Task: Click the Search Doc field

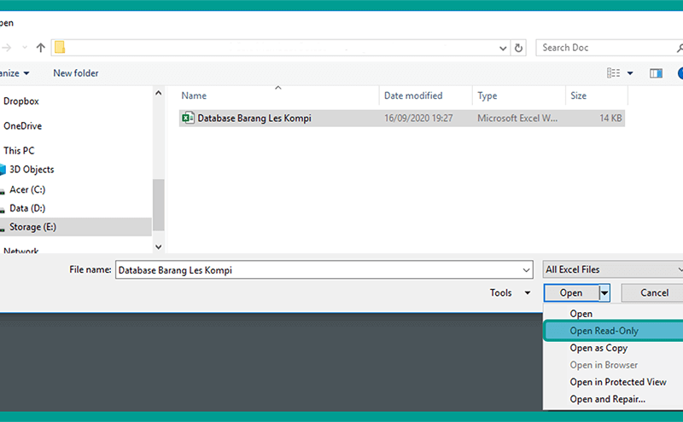Action: 609,48
